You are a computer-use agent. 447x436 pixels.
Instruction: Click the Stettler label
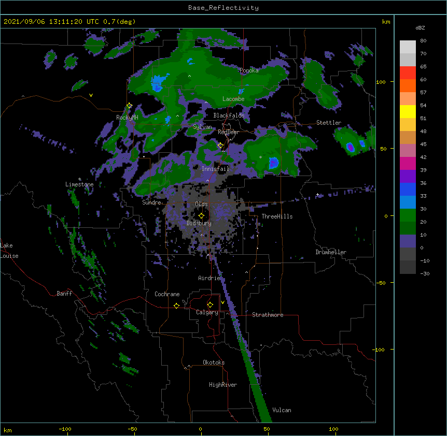click(329, 123)
